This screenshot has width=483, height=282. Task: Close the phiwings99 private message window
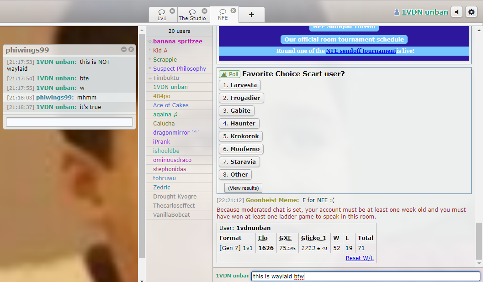pos(131,49)
